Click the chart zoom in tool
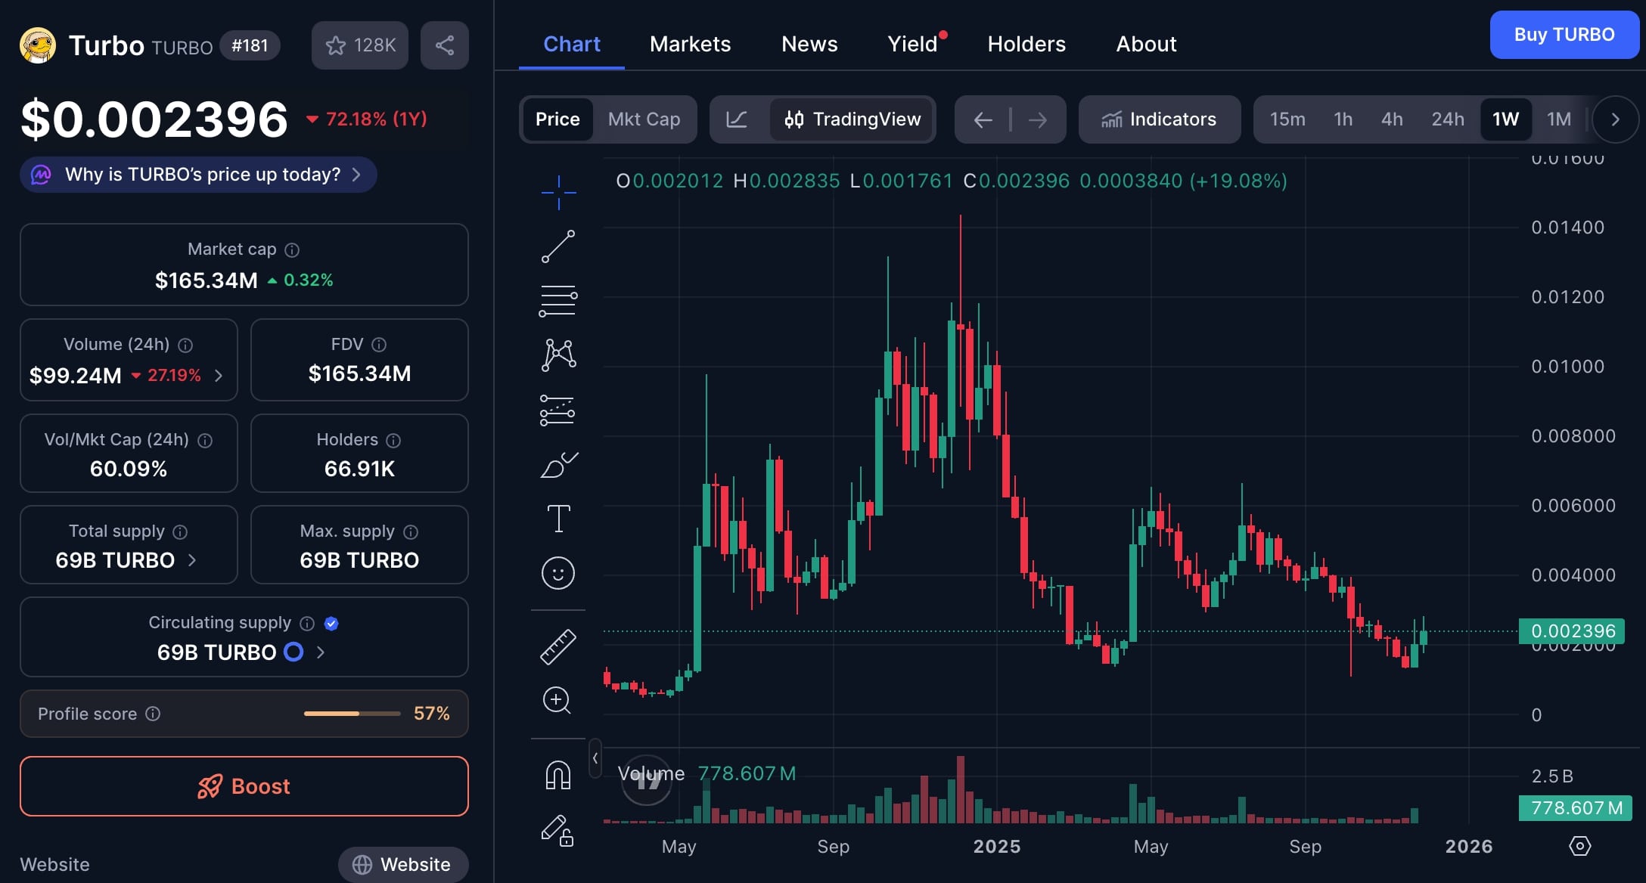The image size is (1646, 883). click(557, 700)
